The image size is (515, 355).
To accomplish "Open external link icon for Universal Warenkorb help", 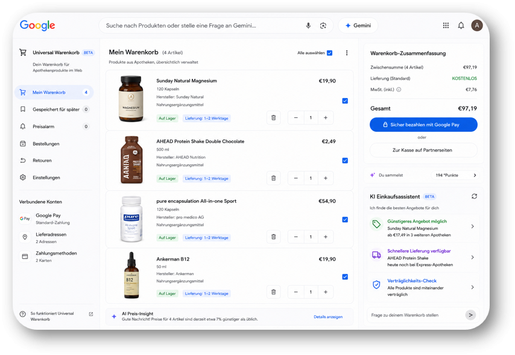I will 91,314.
